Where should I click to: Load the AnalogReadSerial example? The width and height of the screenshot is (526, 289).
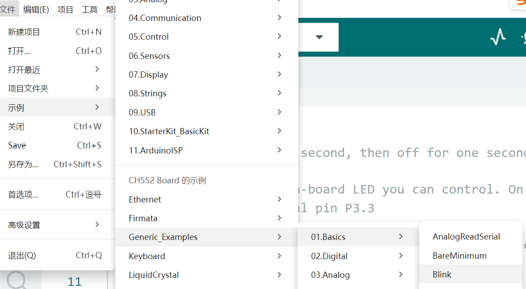click(x=470, y=236)
